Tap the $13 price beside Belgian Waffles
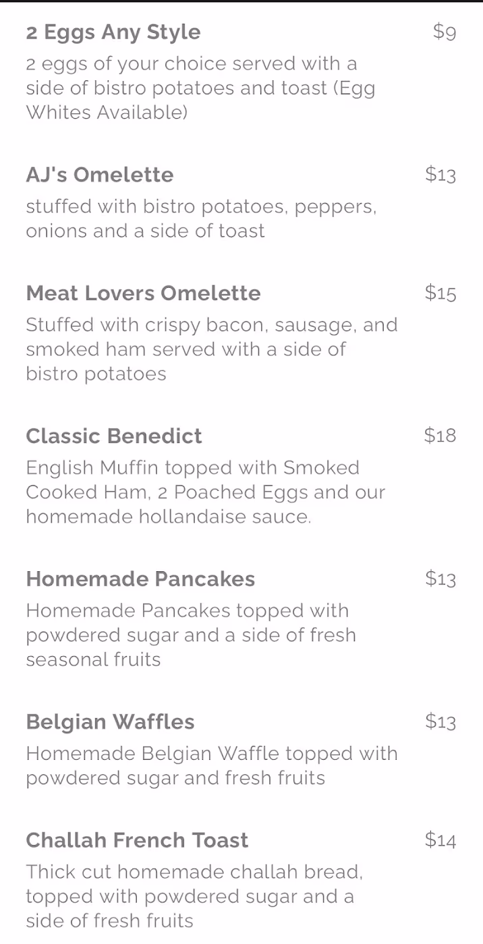Viewport: 483px width, 944px height. [x=441, y=721]
